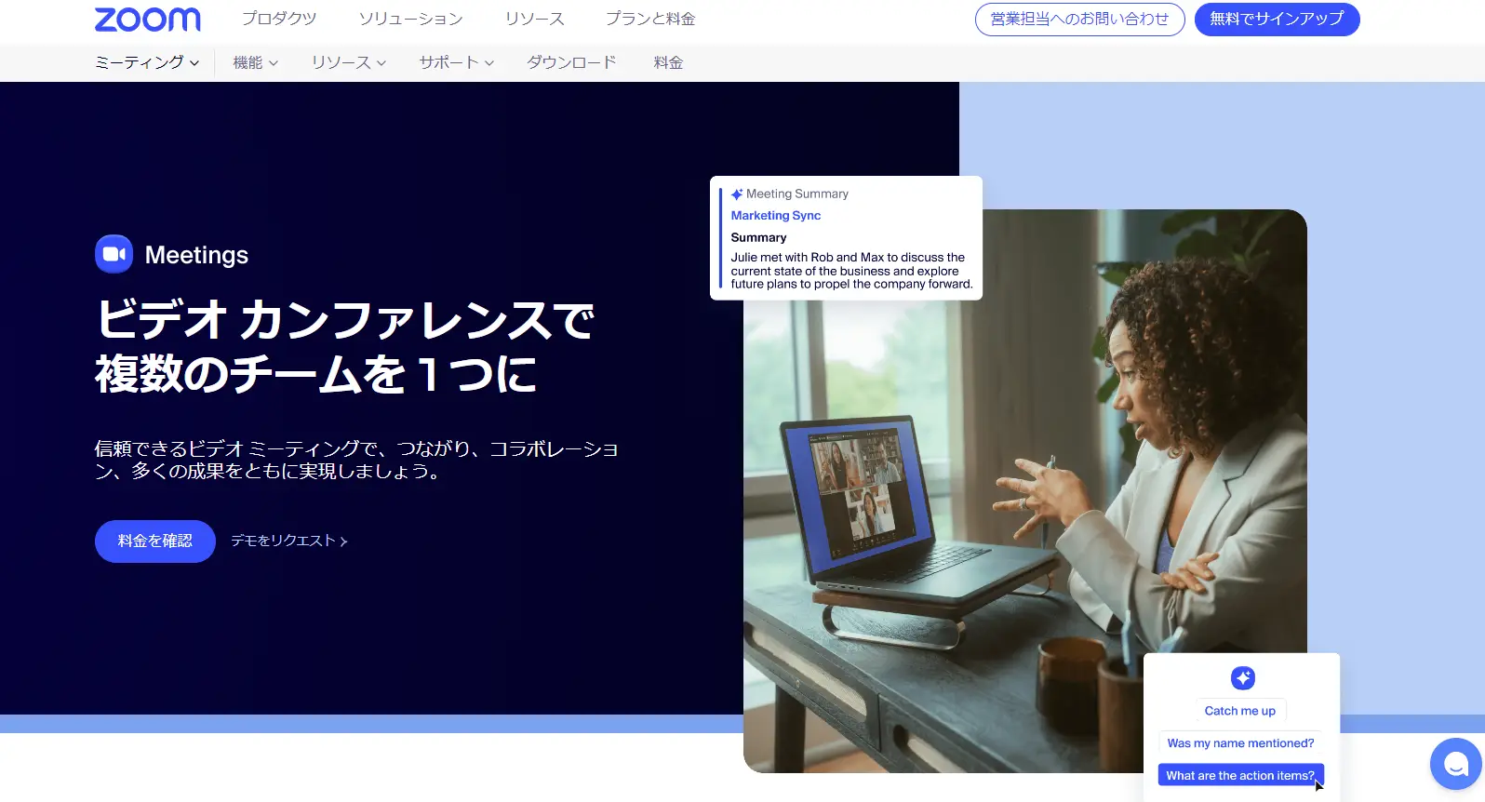Choose What are the action items? prompt
The height and width of the screenshot is (802, 1485).
(x=1240, y=775)
